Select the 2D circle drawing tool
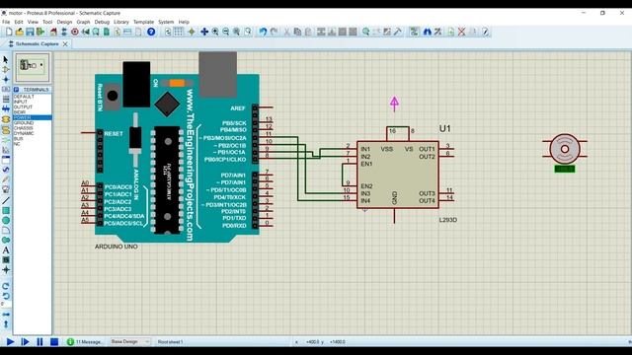The image size is (632, 355). pos(6,220)
